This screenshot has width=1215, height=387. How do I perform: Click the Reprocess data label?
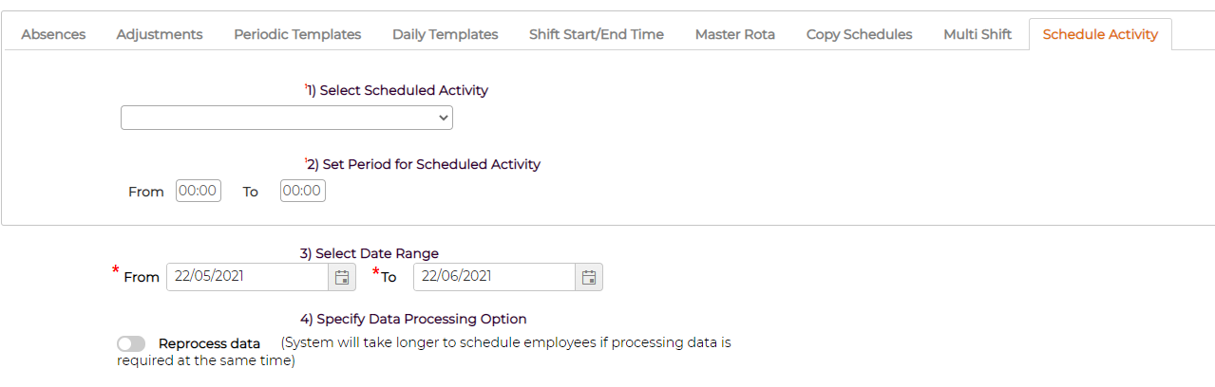tap(210, 343)
